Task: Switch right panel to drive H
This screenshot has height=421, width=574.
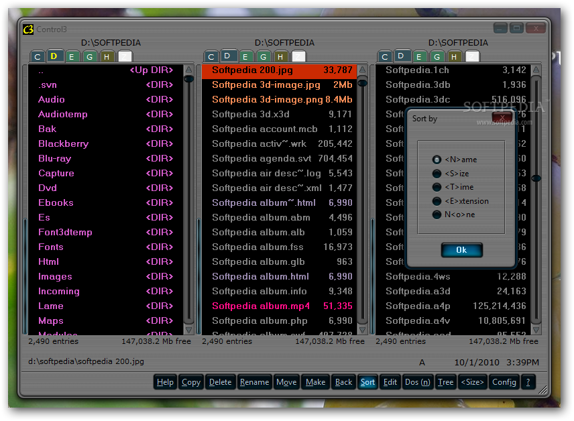Action: [x=453, y=57]
